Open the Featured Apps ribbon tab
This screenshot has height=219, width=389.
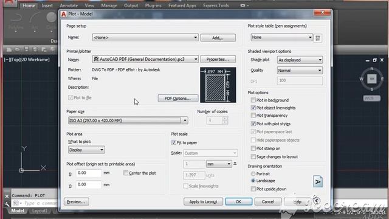coord(182,5)
